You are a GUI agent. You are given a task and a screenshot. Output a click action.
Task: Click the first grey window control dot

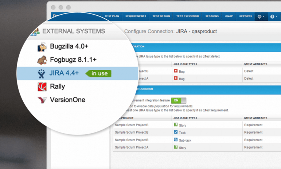coord(53,7)
